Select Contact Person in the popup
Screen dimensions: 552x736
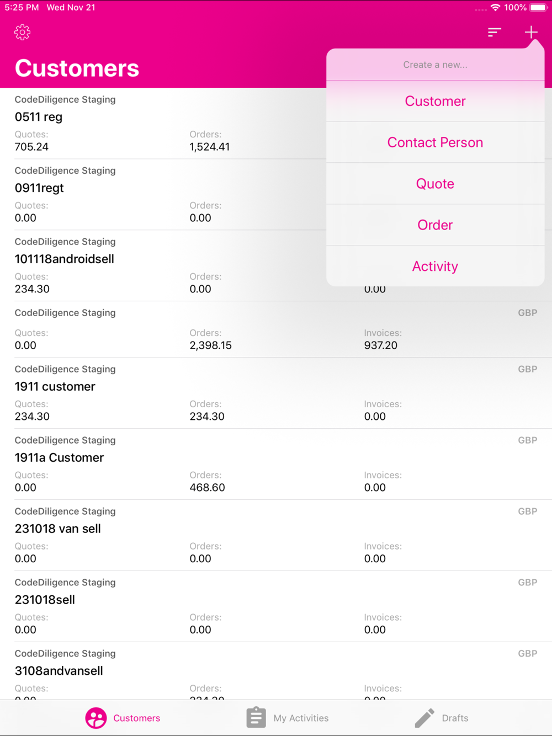click(435, 142)
